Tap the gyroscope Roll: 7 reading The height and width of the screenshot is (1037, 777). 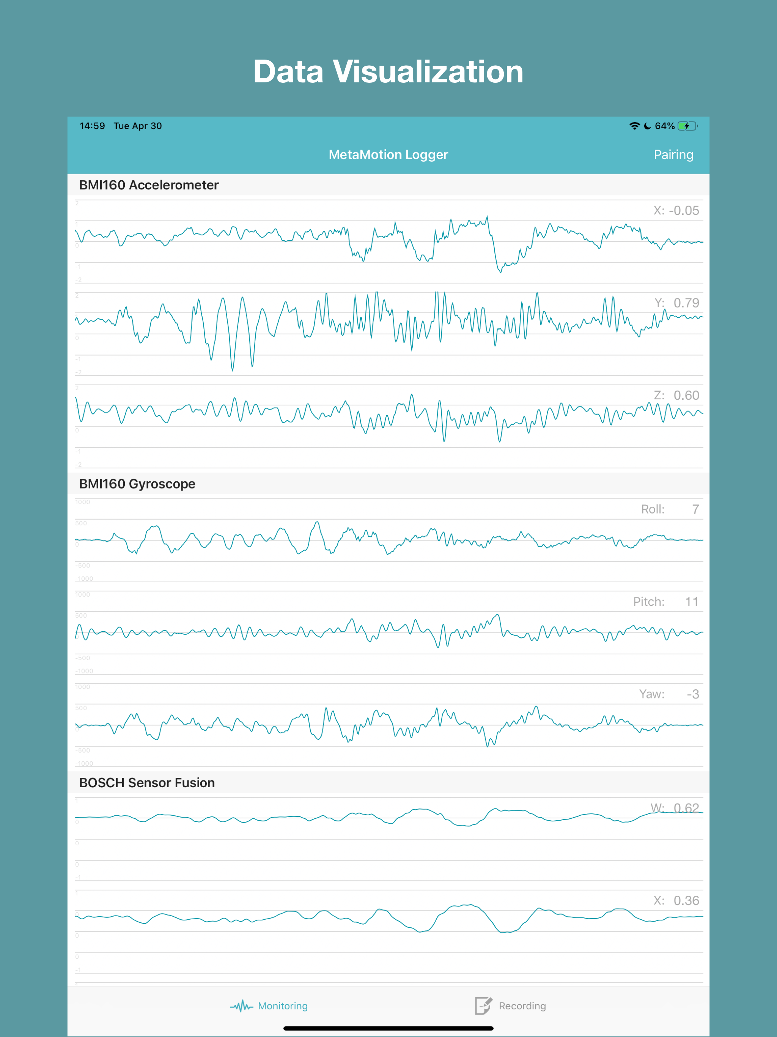(x=670, y=509)
